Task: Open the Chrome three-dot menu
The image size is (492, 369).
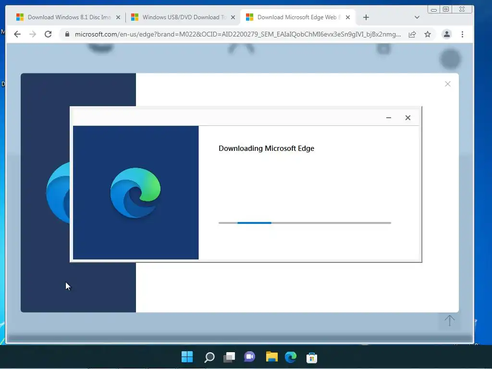Action: click(x=463, y=34)
